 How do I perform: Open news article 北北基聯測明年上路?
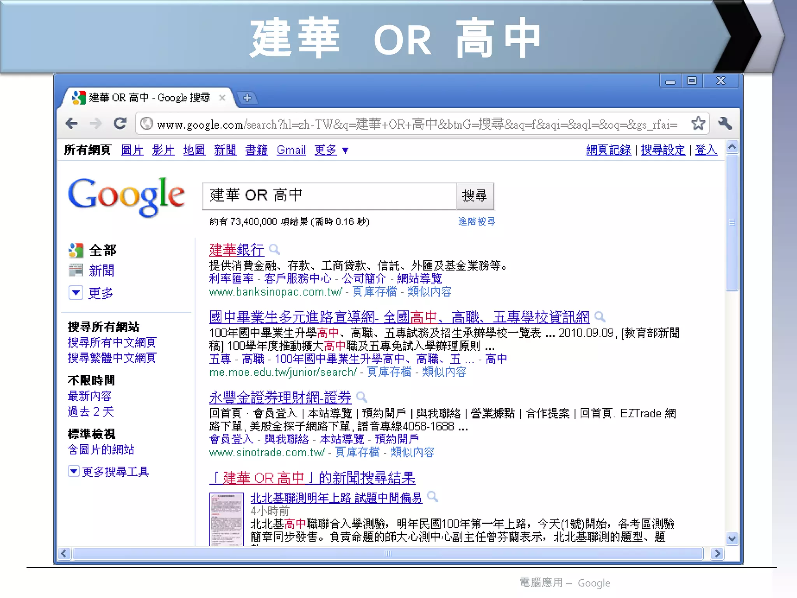tap(336, 498)
